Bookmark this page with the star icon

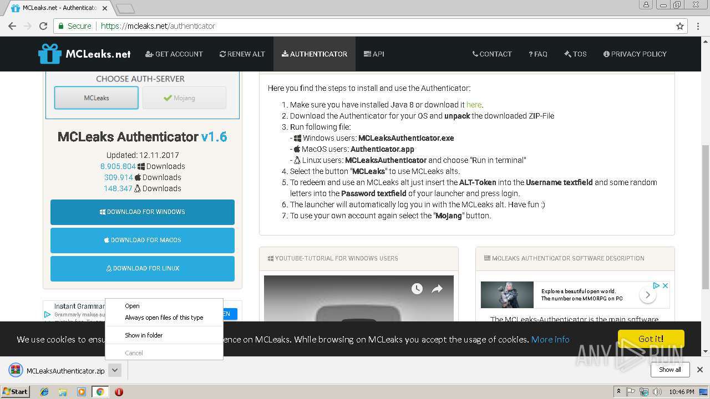[x=680, y=26]
